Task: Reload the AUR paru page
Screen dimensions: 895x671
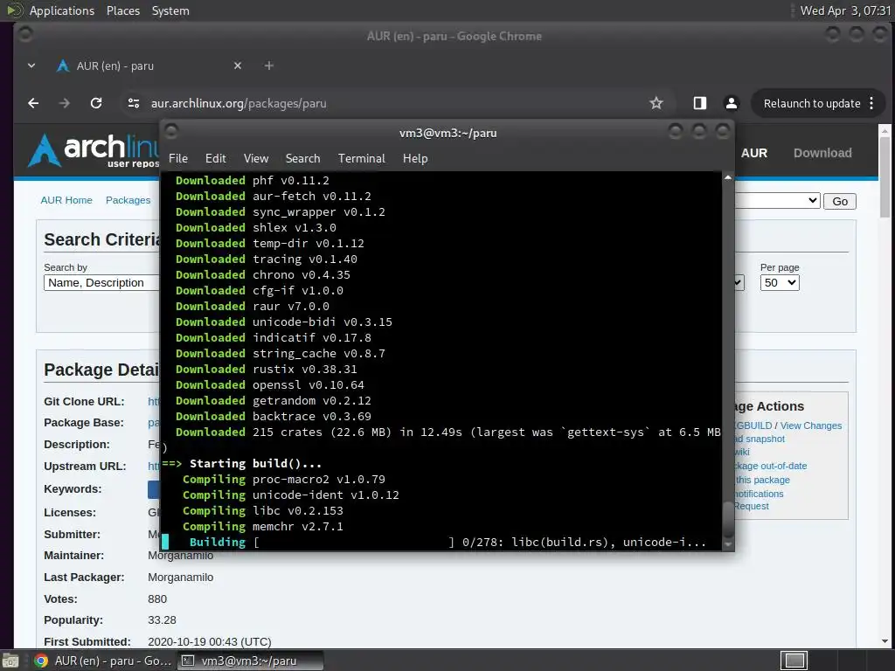Action: click(x=96, y=103)
